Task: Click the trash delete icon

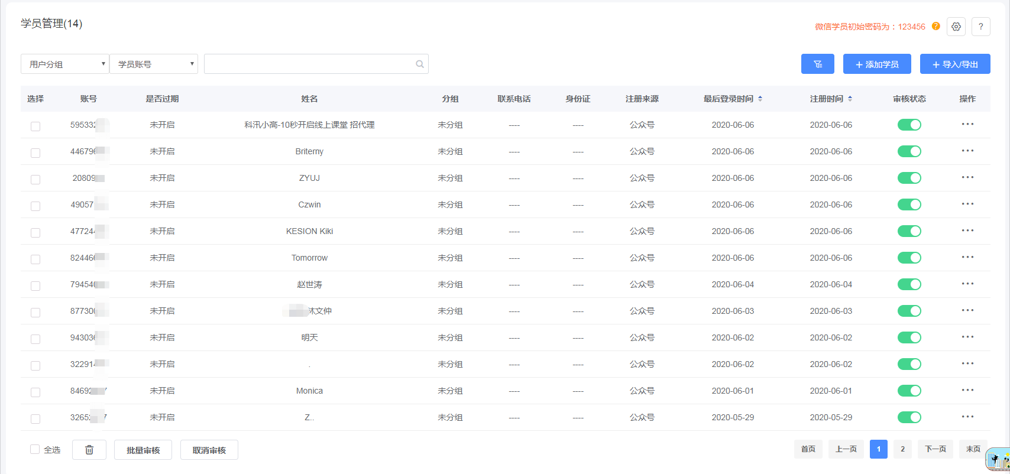Action: click(89, 450)
